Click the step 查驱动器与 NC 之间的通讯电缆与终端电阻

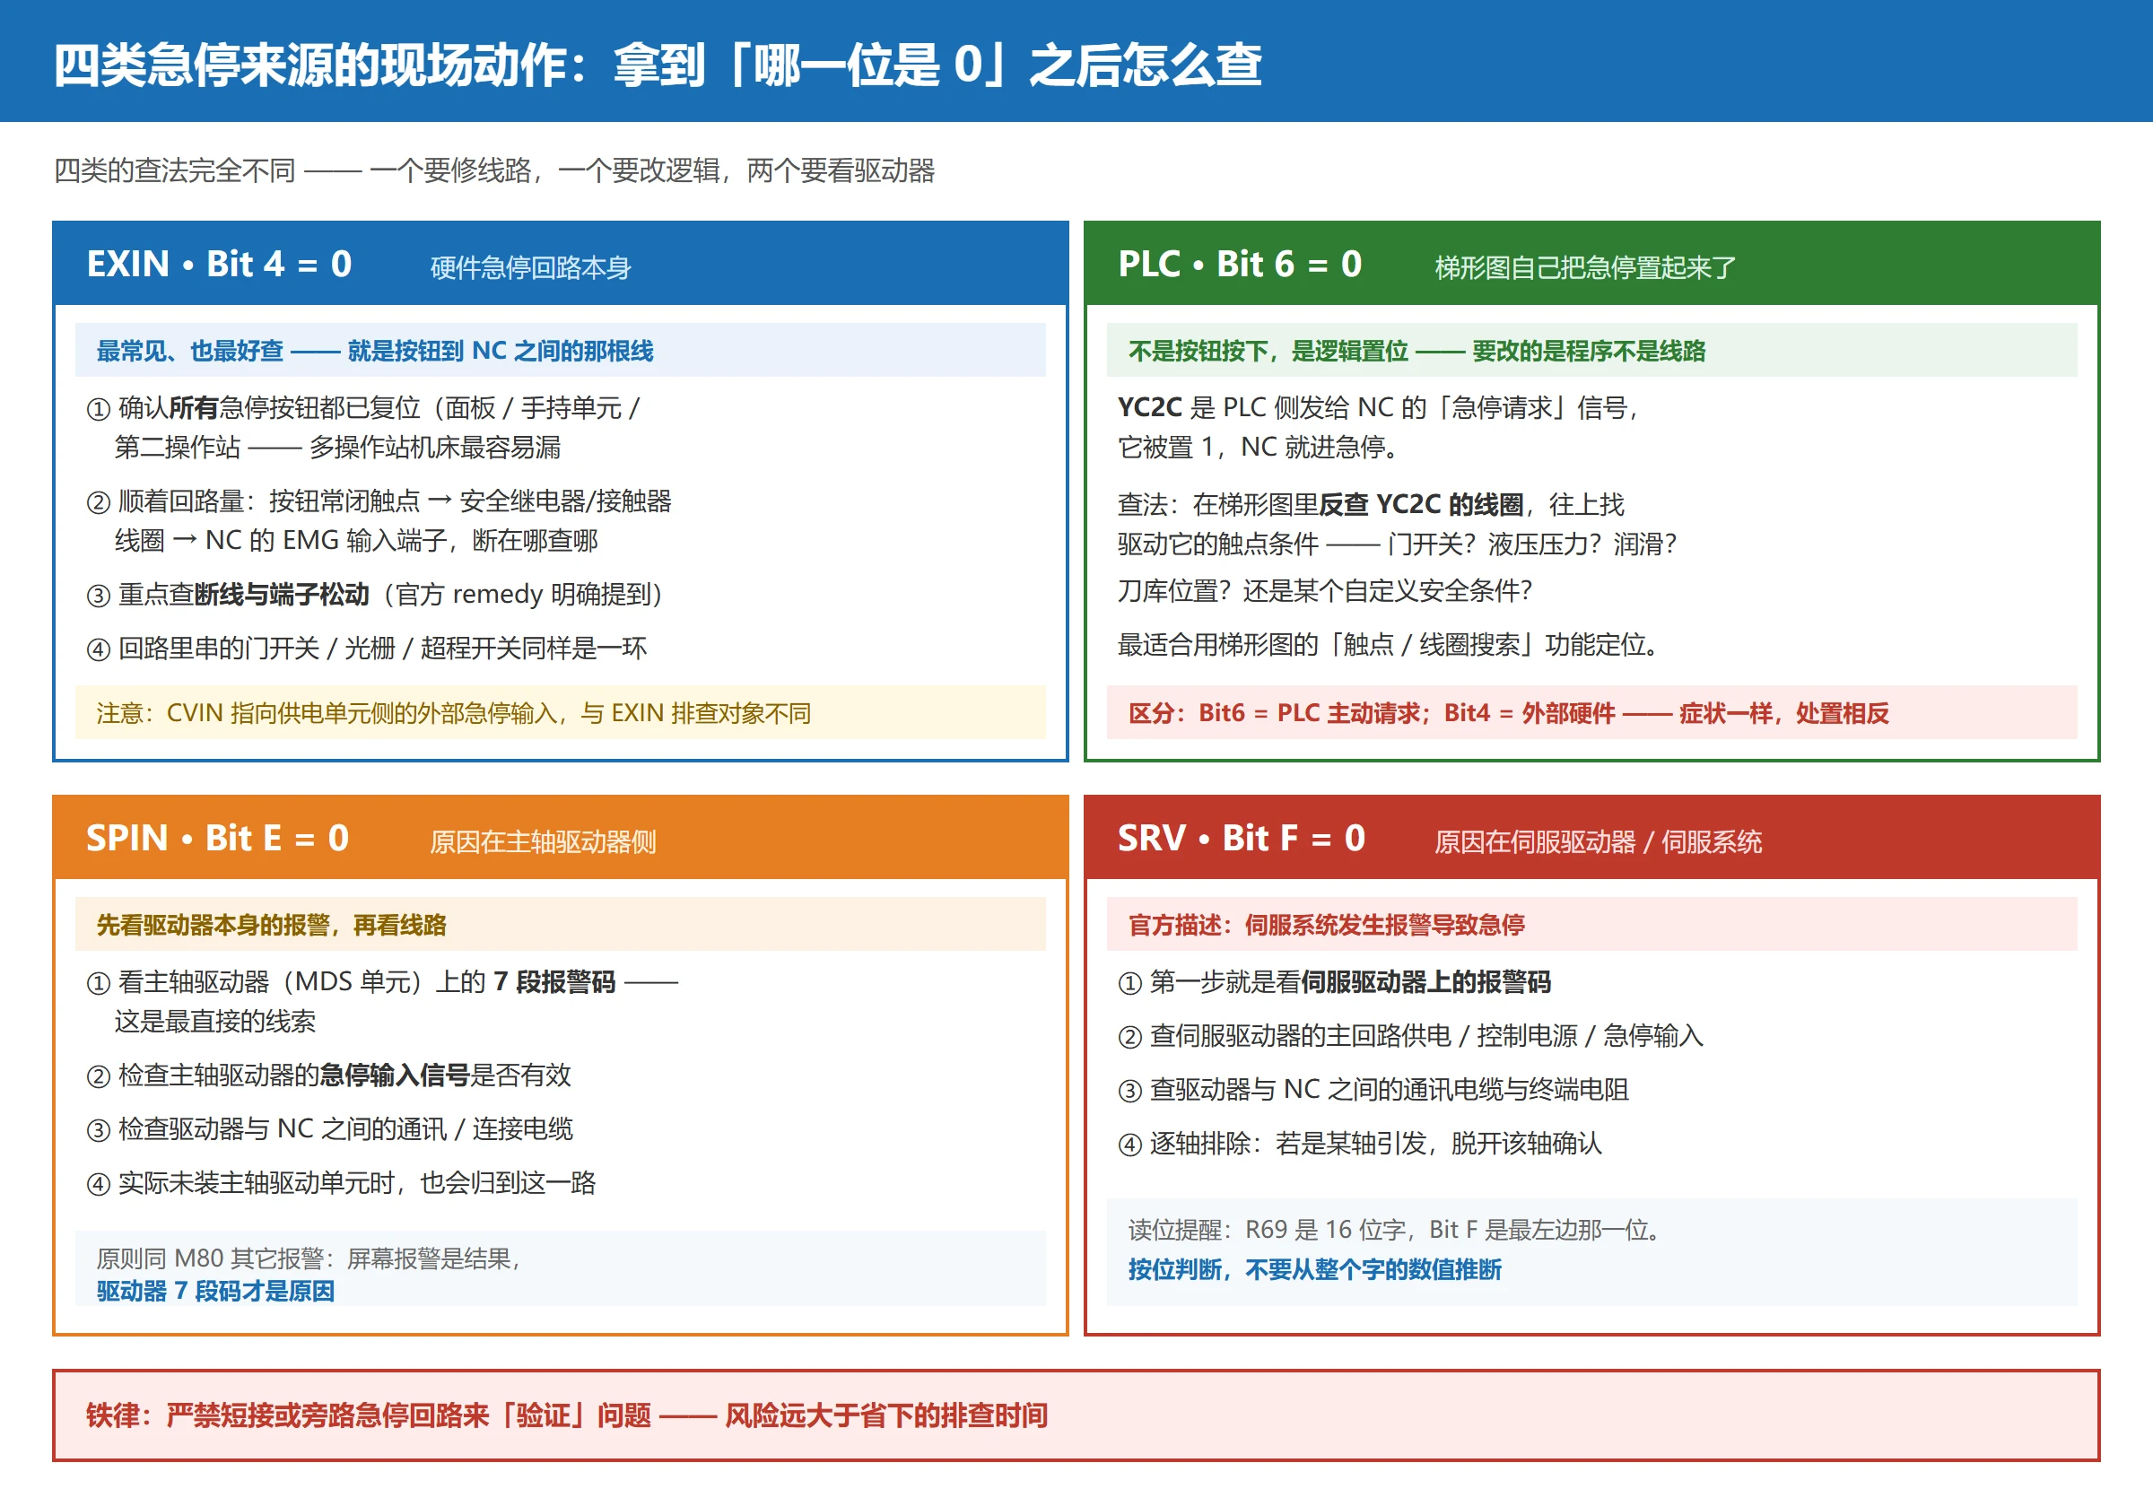[1373, 1089]
